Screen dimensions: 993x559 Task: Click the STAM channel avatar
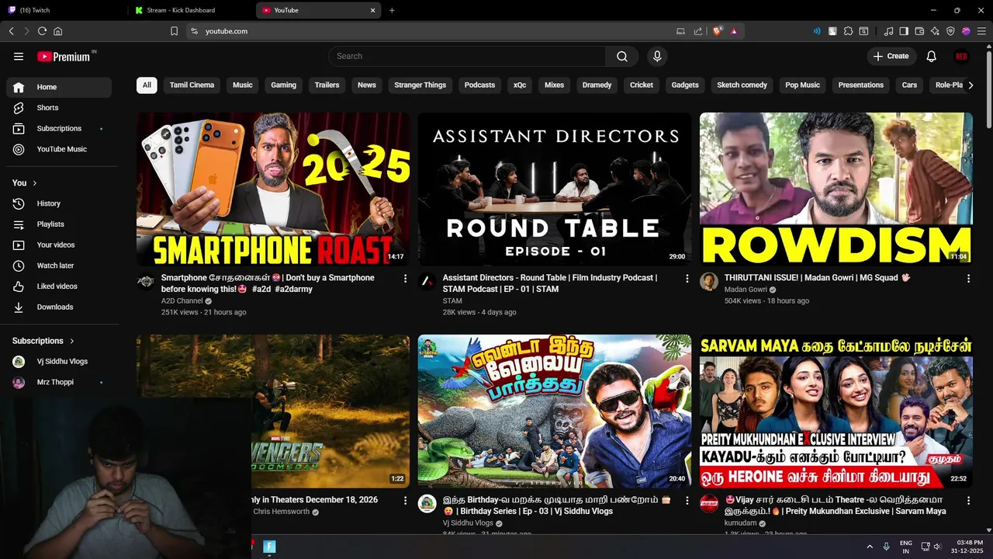tap(427, 281)
